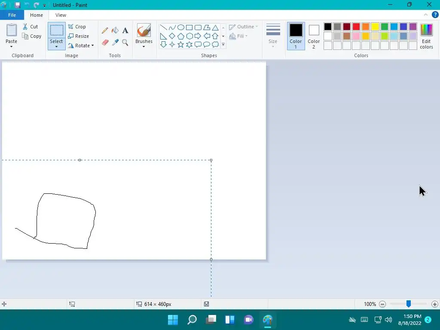Choose the Up arrow shape
This screenshot has width=440, height=330.
(x=215, y=36)
